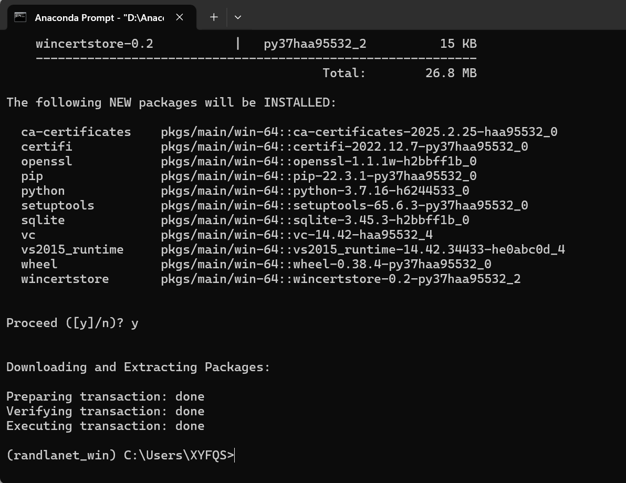The width and height of the screenshot is (626, 483).
Task: Click the 'Executing transaction: done' line
Action: click(x=105, y=426)
